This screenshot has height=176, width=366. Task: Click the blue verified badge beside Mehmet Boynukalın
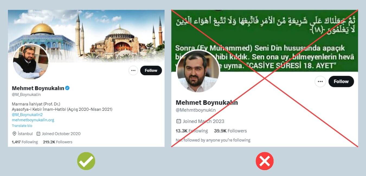click(x=68, y=88)
